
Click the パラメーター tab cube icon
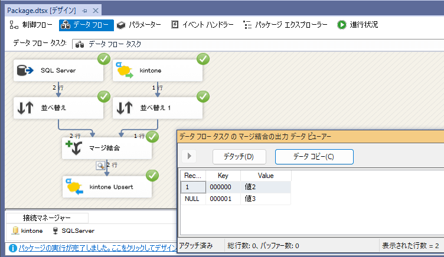coord(121,25)
